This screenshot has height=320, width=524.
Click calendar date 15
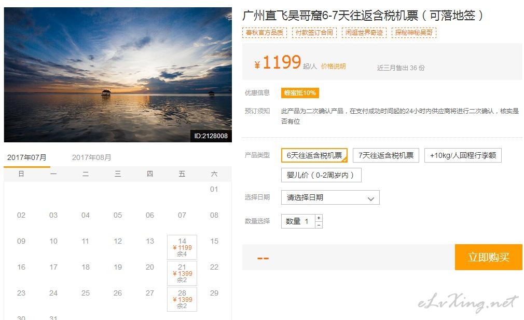point(214,241)
